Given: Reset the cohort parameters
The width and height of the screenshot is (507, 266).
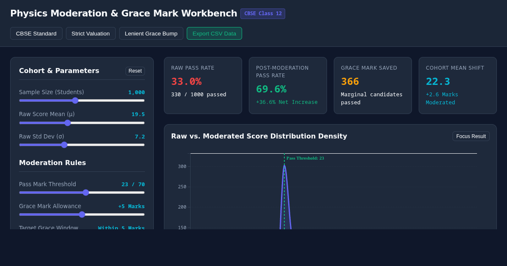Looking at the screenshot, I should coord(135,71).
